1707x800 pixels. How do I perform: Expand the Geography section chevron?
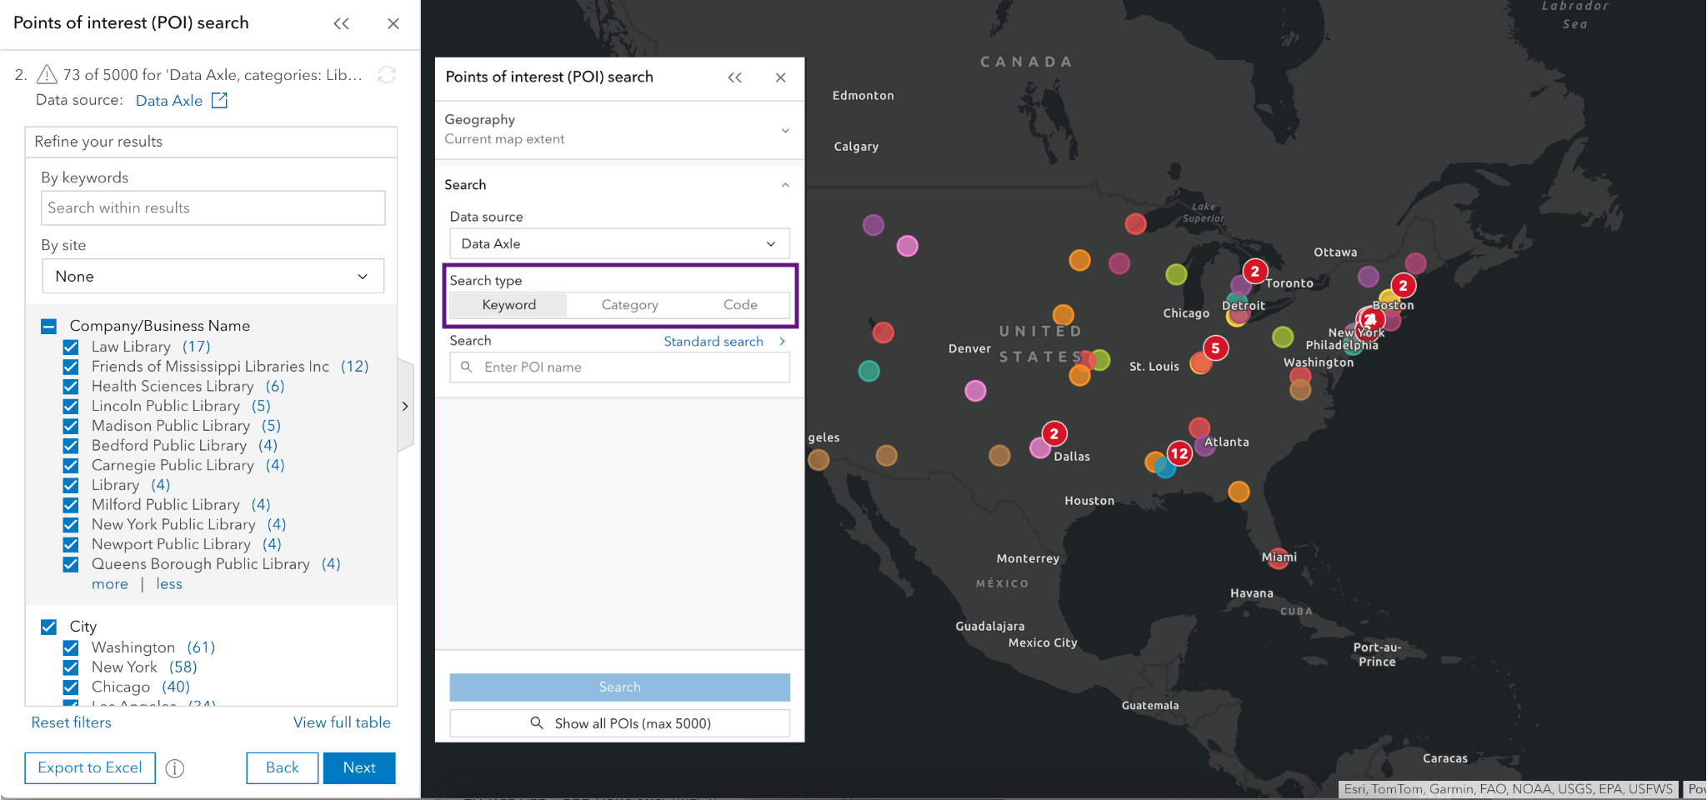coord(785,130)
